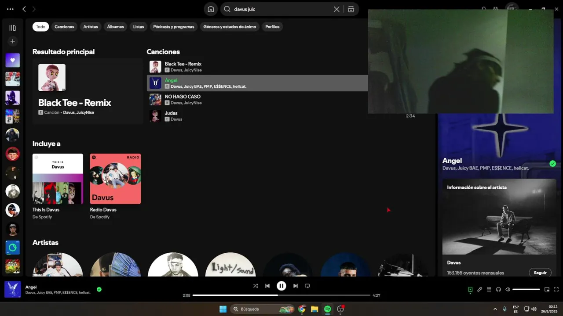
Task: Select Pódcasts y programas filter
Action: [174, 27]
